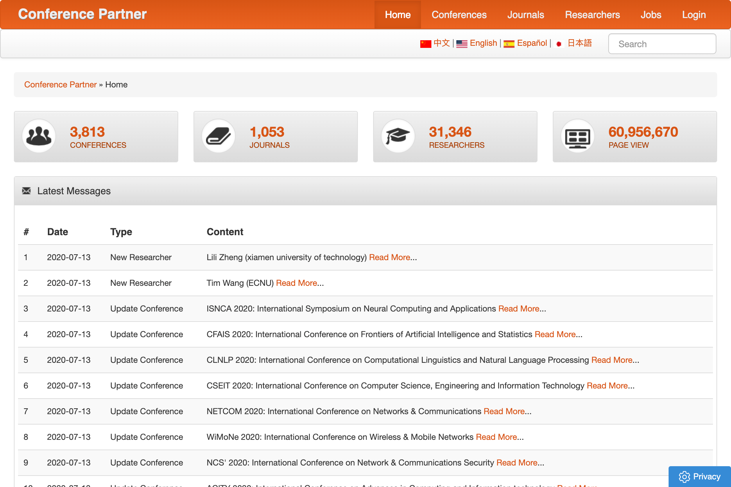Open Read More for ISNCA 2020

tap(519, 309)
